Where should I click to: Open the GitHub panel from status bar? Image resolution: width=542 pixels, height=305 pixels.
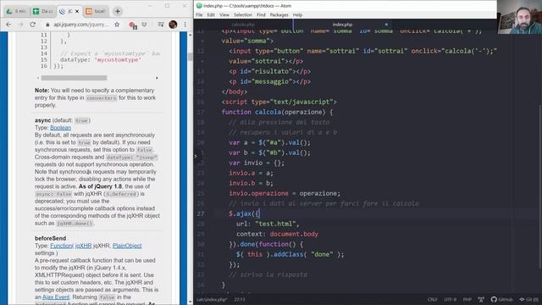point(502,299)
